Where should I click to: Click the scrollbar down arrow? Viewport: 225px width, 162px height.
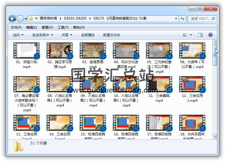(x=215, y=137)
